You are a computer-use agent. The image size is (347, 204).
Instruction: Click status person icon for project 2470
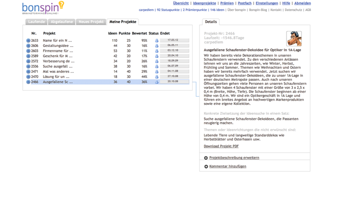pos(156,77)
